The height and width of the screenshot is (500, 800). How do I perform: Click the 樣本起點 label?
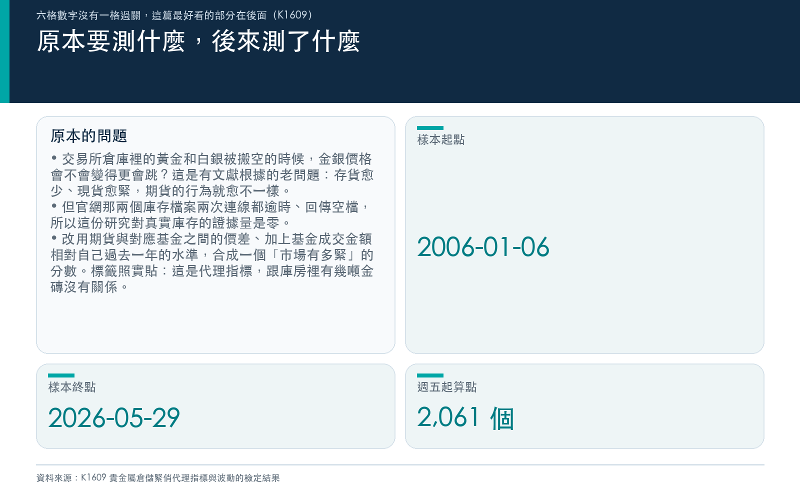point(441,139)
